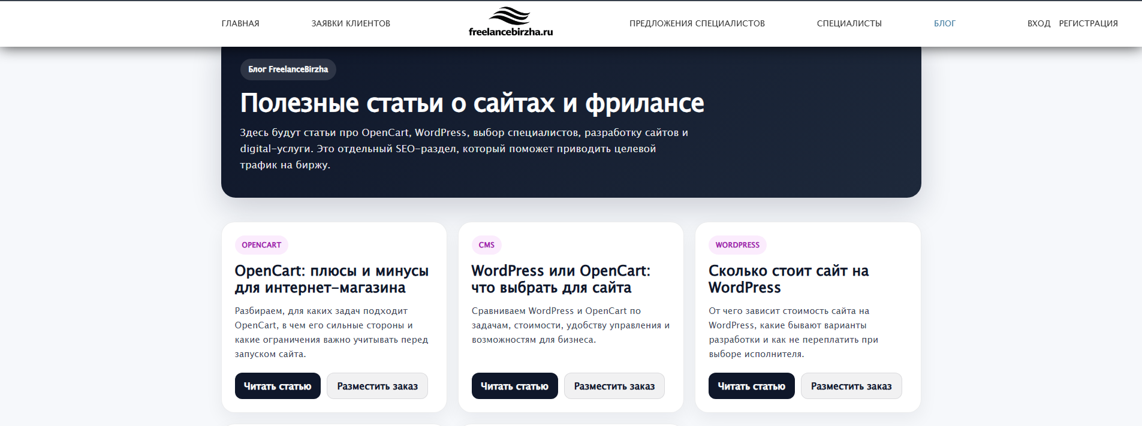Open the РЕГИСТРАЦИЯ link

[x=1088, y=23]
